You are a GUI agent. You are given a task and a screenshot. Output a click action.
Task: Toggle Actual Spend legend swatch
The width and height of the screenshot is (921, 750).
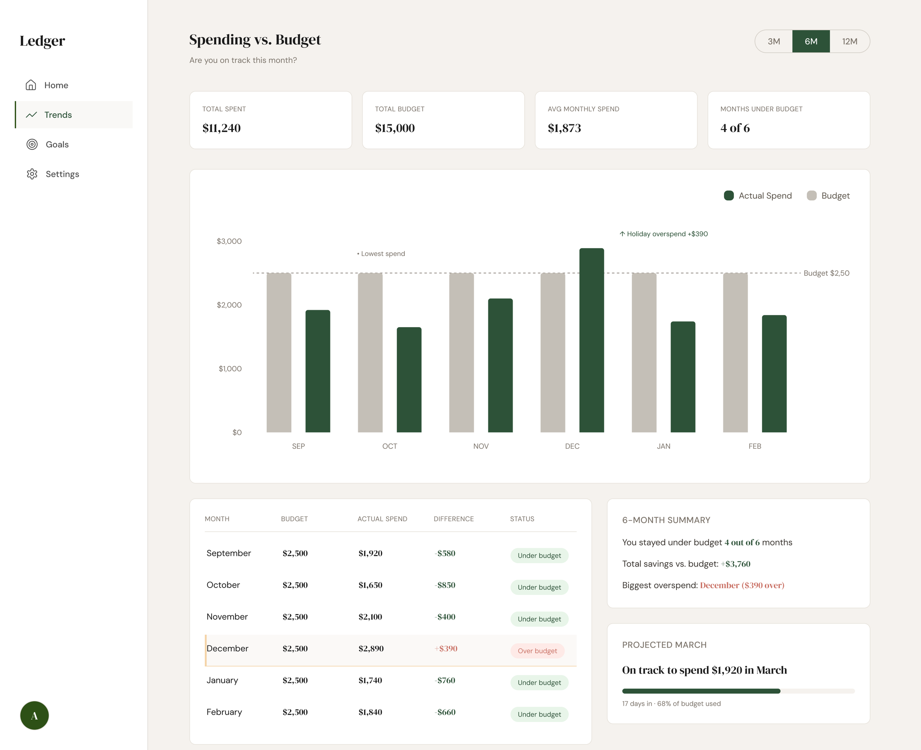click(x=729, y=196)
